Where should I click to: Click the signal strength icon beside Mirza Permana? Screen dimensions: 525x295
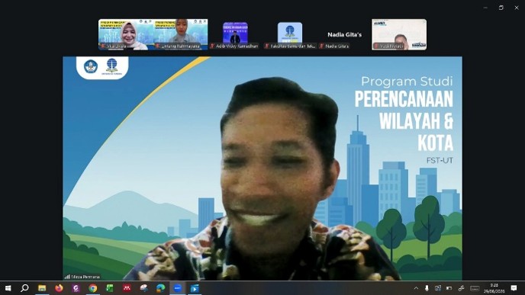[x=67, y=277]
